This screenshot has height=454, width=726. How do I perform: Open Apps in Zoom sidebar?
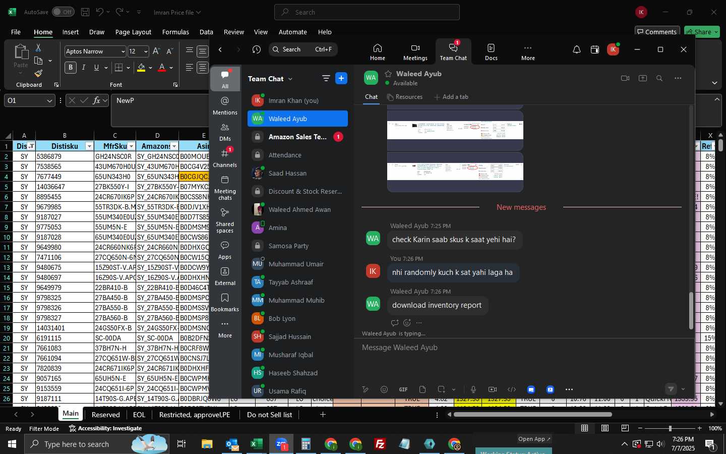tap(225, 250)
